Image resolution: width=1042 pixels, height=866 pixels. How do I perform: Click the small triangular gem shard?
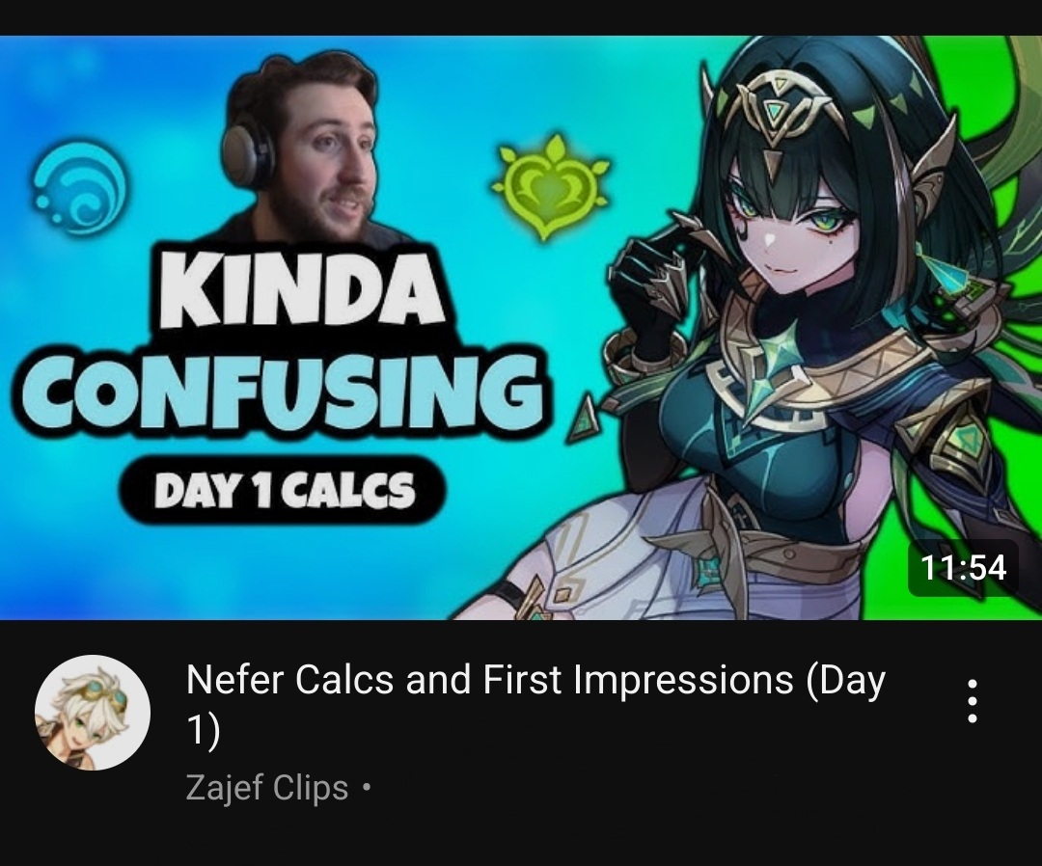pyautogui.click(x=584, y=419)
